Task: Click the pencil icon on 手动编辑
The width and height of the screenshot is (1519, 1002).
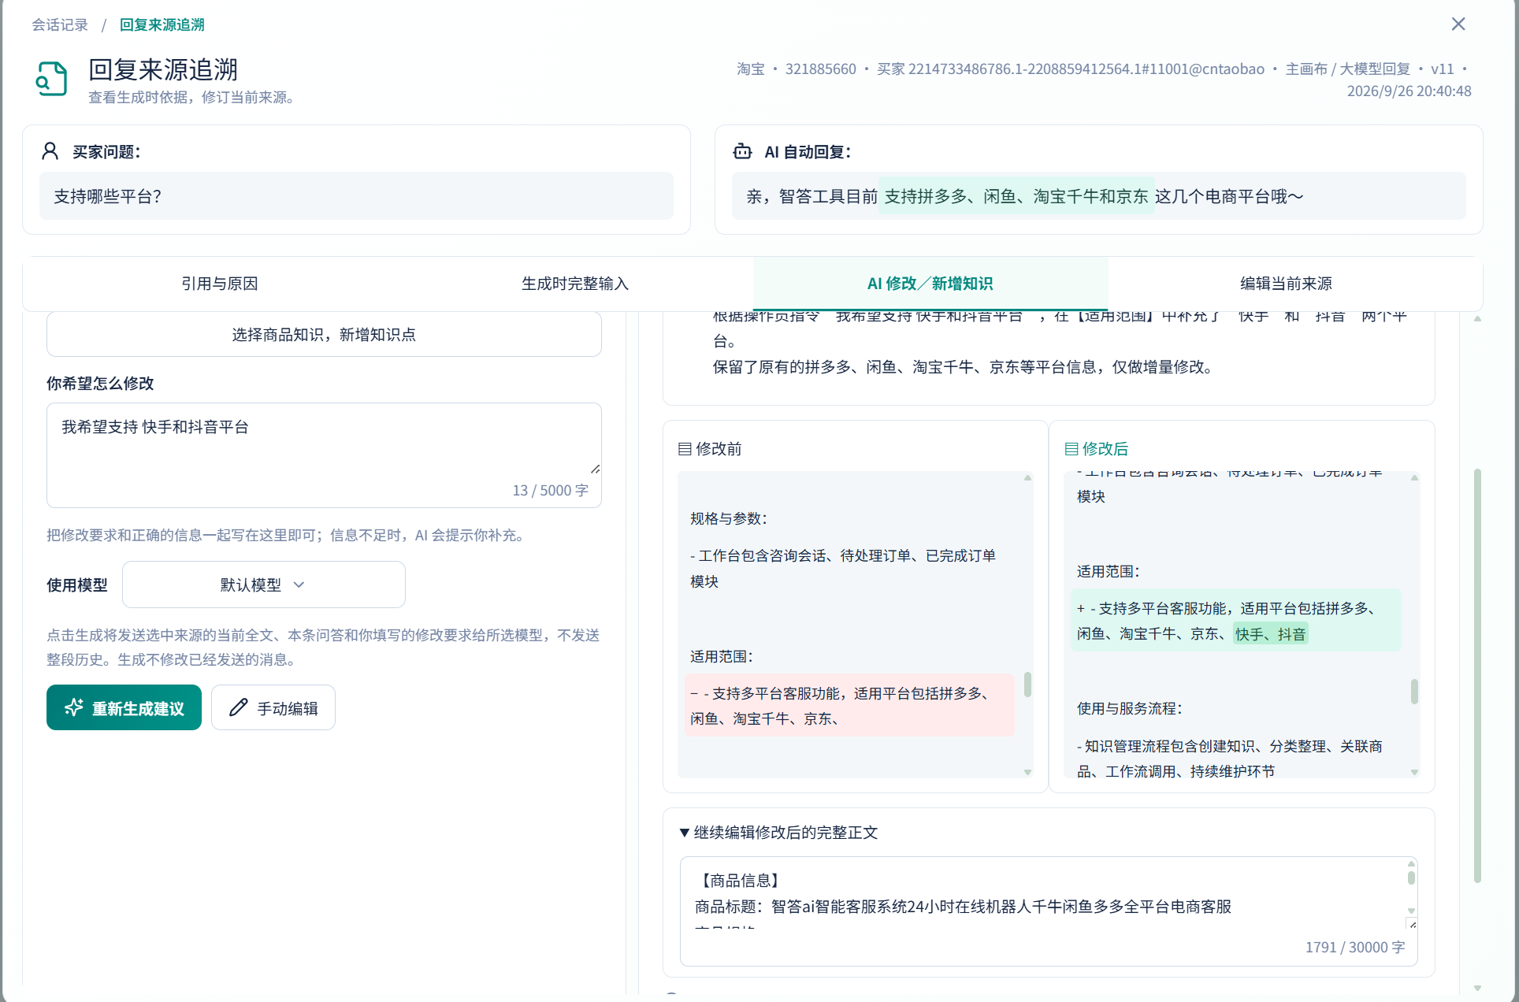Action: [238, 707]
